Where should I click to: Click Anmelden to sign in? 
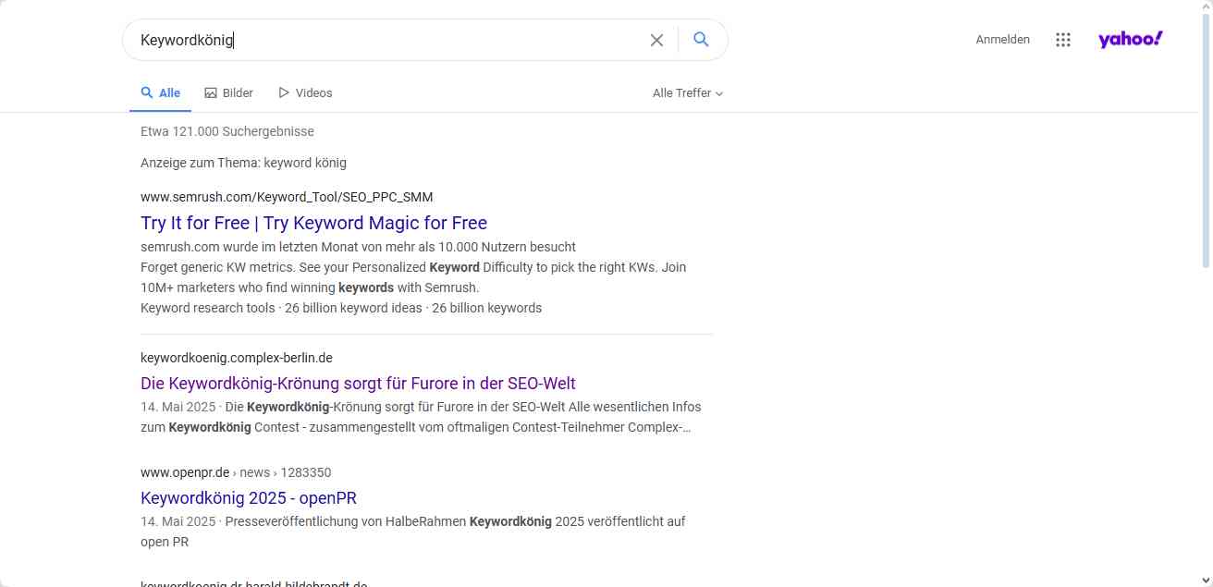point(1002,40)
